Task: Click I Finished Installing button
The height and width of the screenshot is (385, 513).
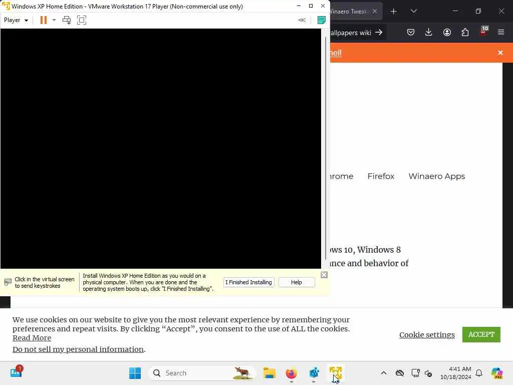Action: [248, 282]
